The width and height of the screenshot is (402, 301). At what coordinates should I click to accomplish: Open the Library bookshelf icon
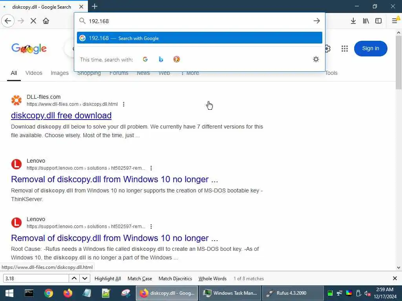tap(366, 21)
